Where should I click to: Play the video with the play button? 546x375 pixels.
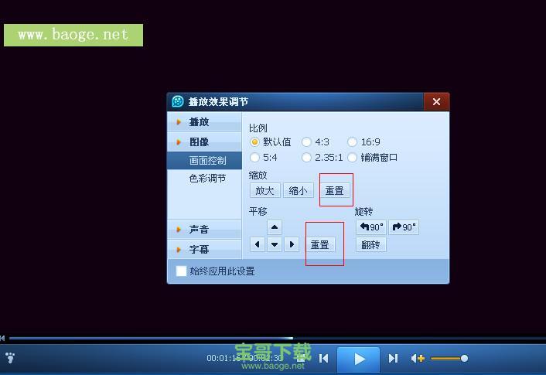pyautogui.click(x=358, y=359)
